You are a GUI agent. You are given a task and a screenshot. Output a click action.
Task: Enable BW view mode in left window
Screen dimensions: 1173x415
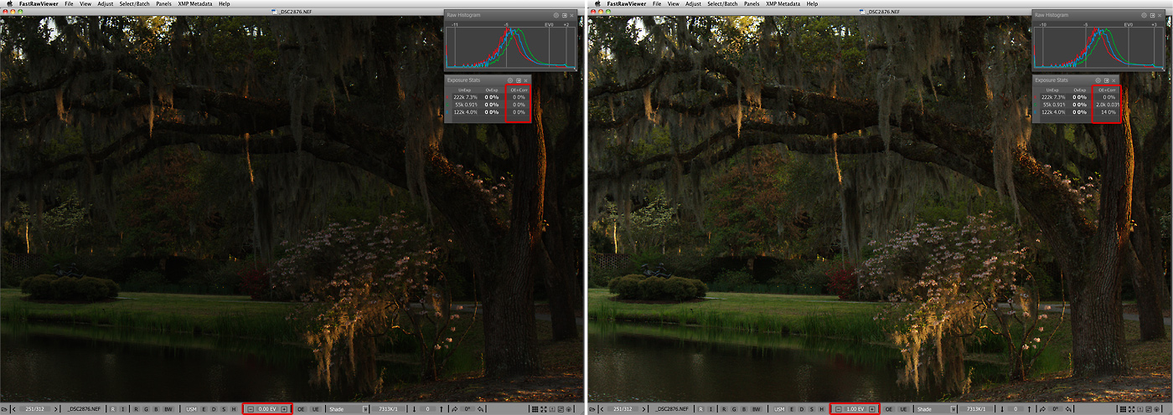169,409
